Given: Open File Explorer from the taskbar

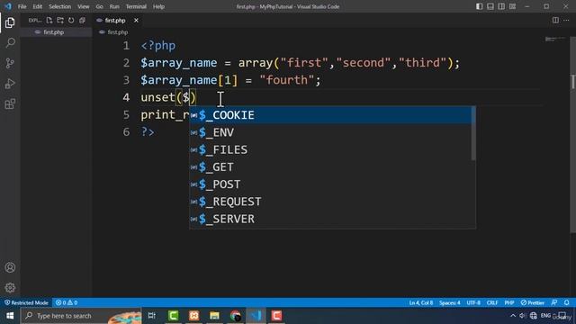Looking at the screenshot, I should point(214,316).
